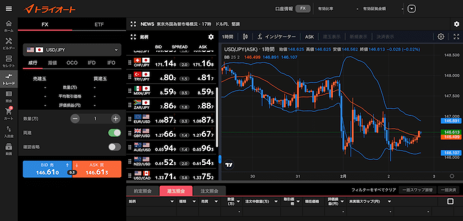This screenshot has height=221, width=463.
Task: Select the IFD order tab
Action: coord(91,63)
